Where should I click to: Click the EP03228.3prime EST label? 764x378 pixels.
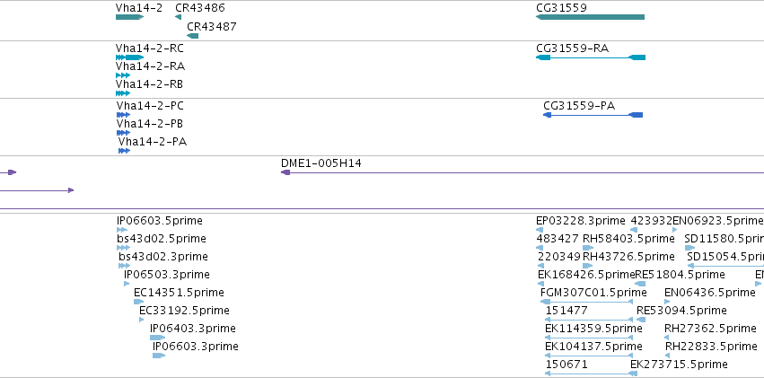coord(580,221)
